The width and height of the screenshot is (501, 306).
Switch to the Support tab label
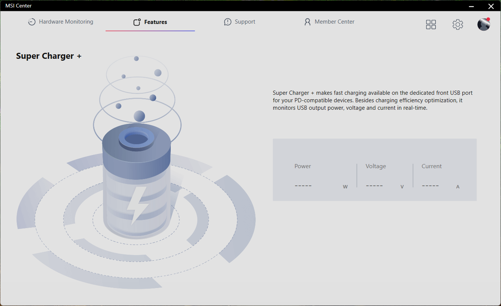click(245, 22)
